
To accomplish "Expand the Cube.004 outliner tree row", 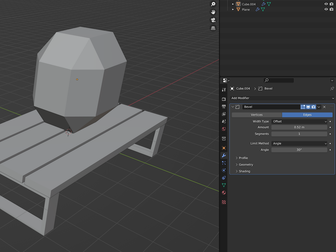I will tap(233, 4).
